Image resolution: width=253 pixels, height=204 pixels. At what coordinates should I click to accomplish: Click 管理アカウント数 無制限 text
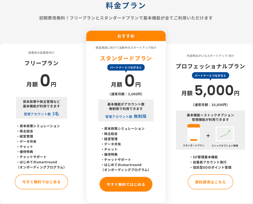(126, 117)
